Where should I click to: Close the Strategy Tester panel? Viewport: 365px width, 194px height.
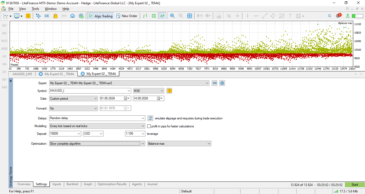[x=11, y=81]
